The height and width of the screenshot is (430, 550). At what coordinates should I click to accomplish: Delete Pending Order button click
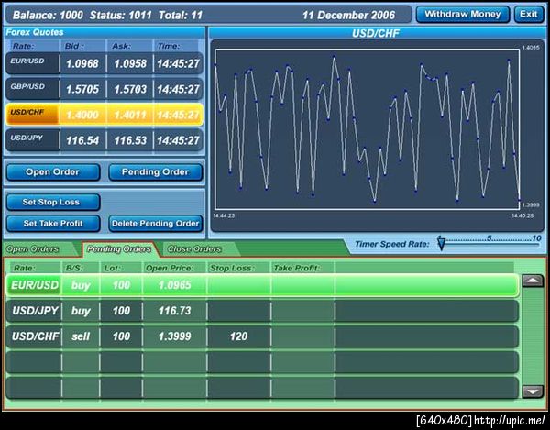tap(156, 224)
